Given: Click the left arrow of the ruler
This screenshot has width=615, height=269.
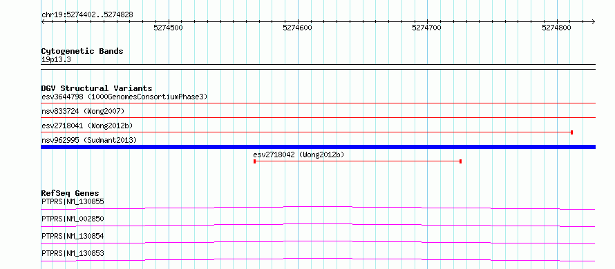Looking at the screenshot, I should pyautogui.click(x=43, y=22).
